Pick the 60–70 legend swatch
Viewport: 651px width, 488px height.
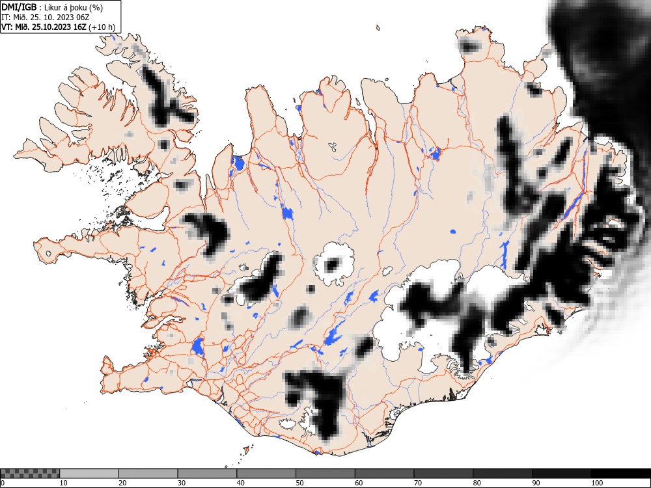tap(384, 474)
